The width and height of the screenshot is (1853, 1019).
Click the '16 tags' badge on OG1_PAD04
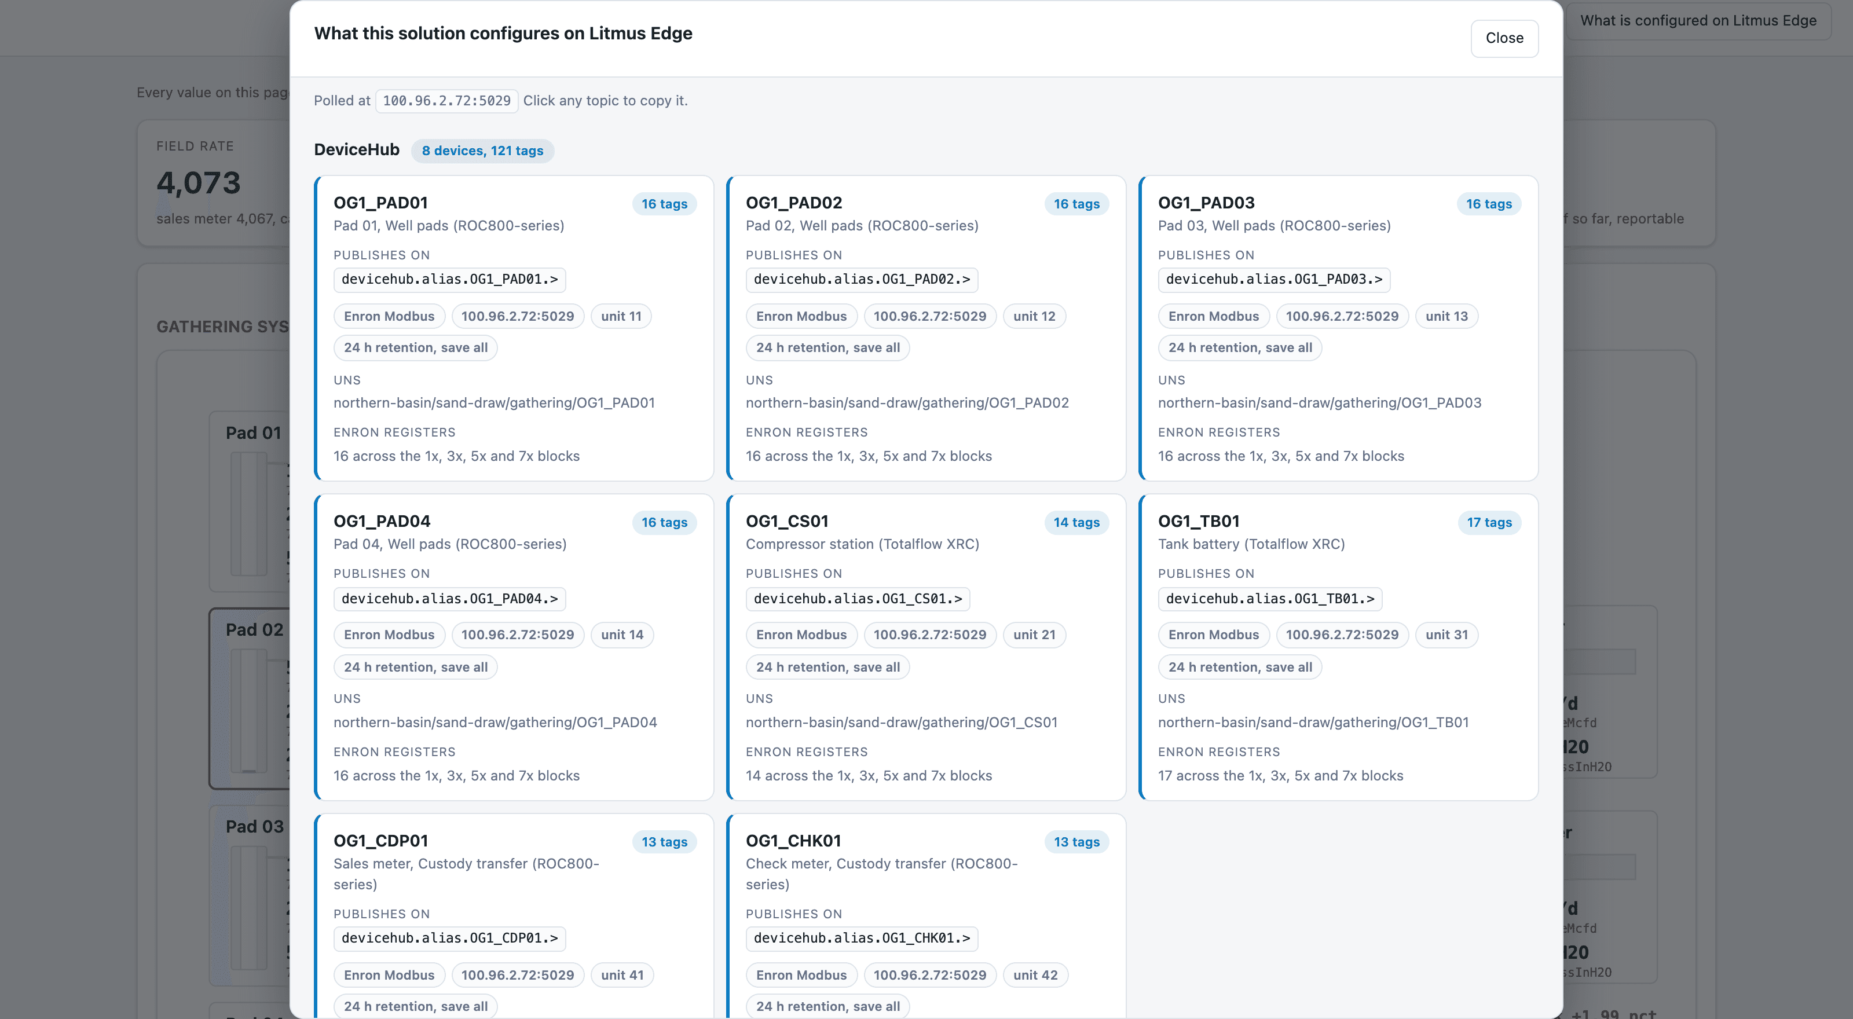click(664, 522)
